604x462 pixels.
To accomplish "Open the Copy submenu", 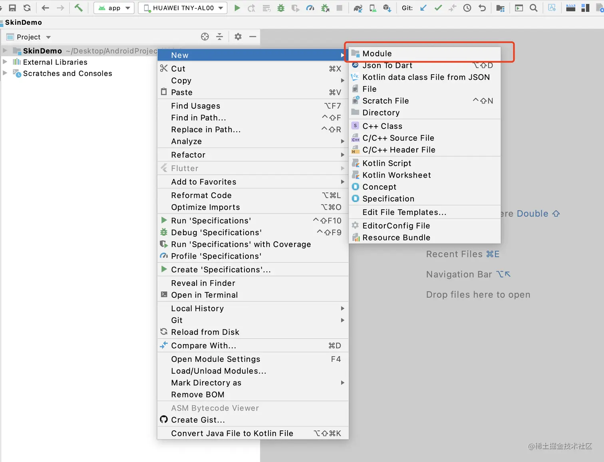I will pyautogui.click(x=253, y=81).
